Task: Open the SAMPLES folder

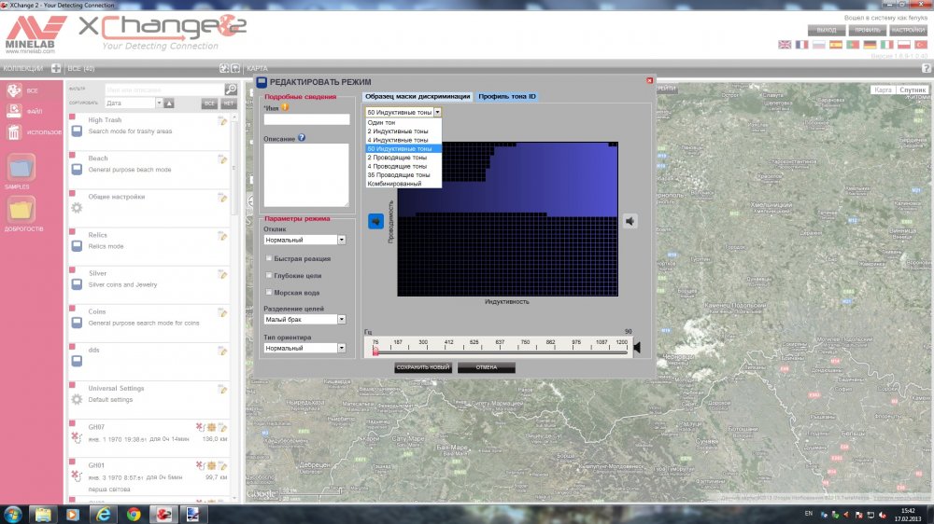Action: click(21, 168)
